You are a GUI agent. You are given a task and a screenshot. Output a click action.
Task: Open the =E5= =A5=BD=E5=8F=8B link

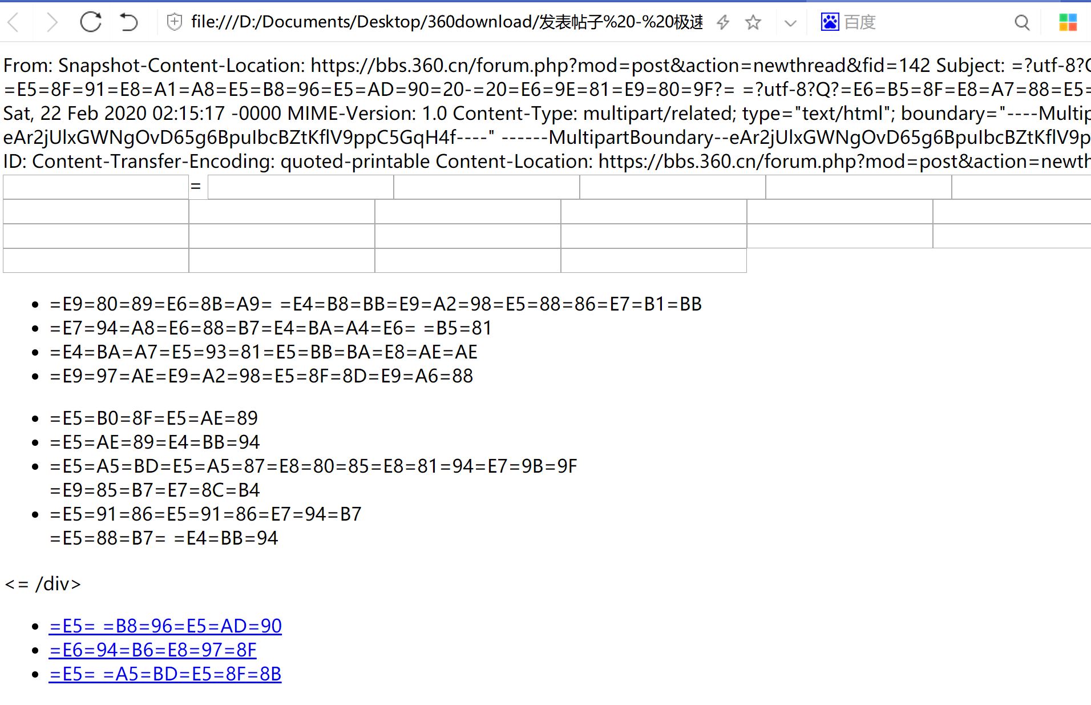[x=165, y=674]
